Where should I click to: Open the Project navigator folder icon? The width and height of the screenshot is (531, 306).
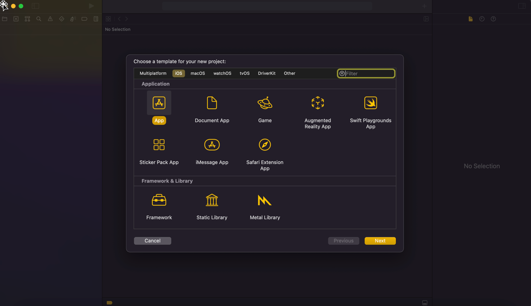tap(4, 19)
